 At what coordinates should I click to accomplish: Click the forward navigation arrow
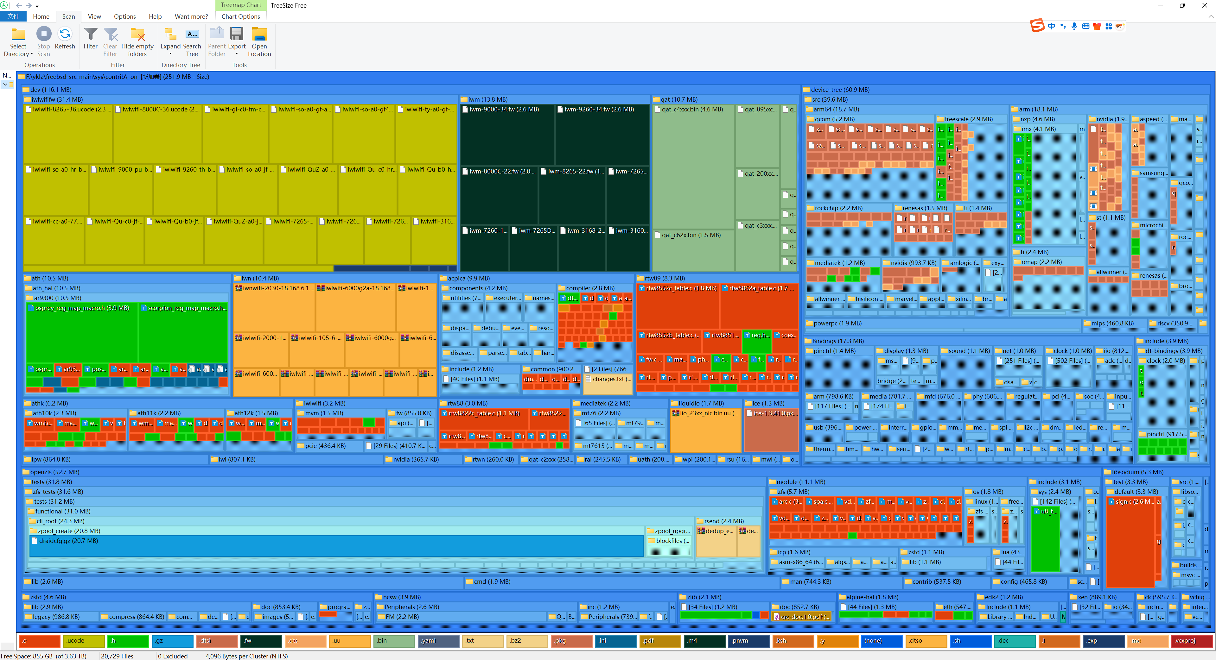point(28,6)
